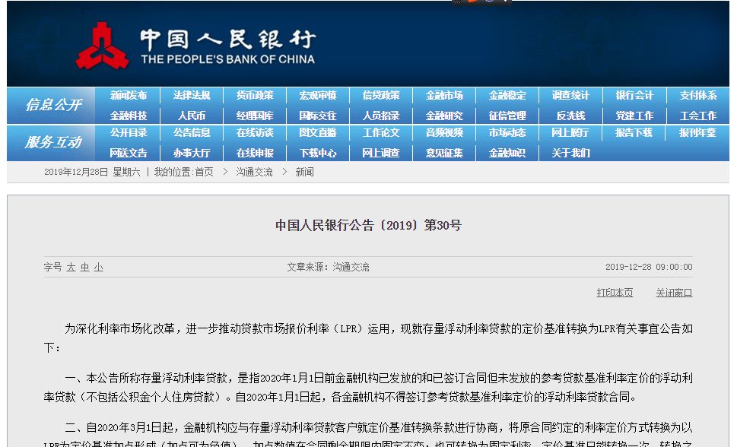This screenshot has width=737, height=447.
Task: Navigate to 工作论文 section
Action: 381,133
